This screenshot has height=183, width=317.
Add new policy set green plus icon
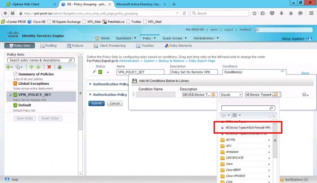coord(9,67)
